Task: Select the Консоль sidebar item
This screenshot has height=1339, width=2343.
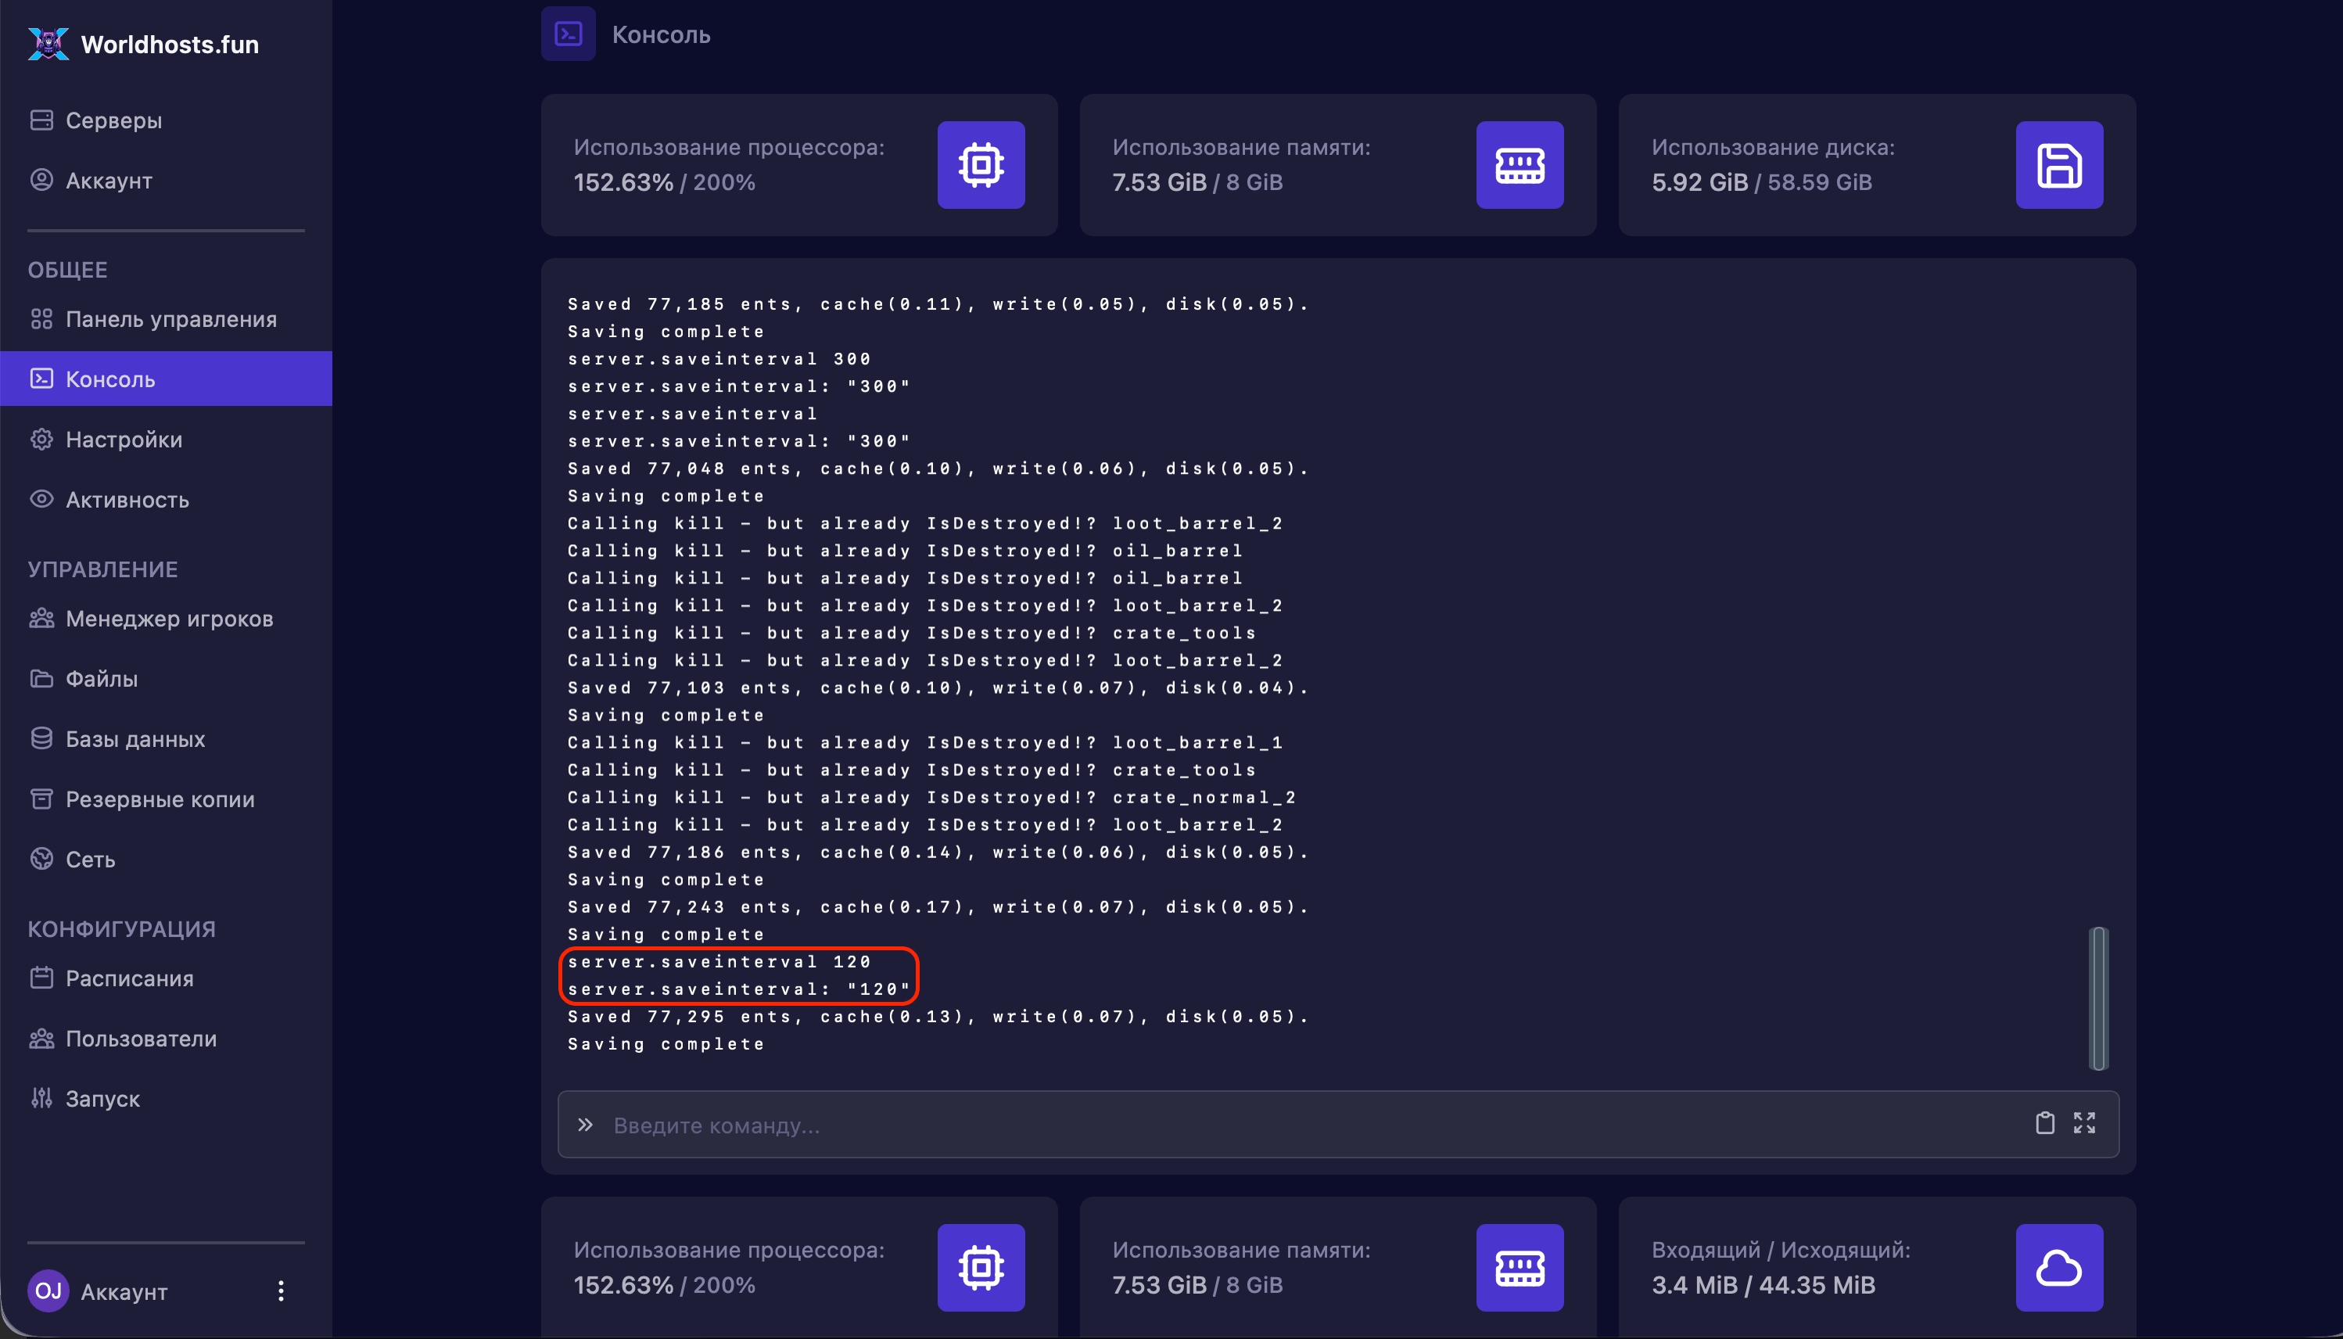Action: (x=166, y=379)
